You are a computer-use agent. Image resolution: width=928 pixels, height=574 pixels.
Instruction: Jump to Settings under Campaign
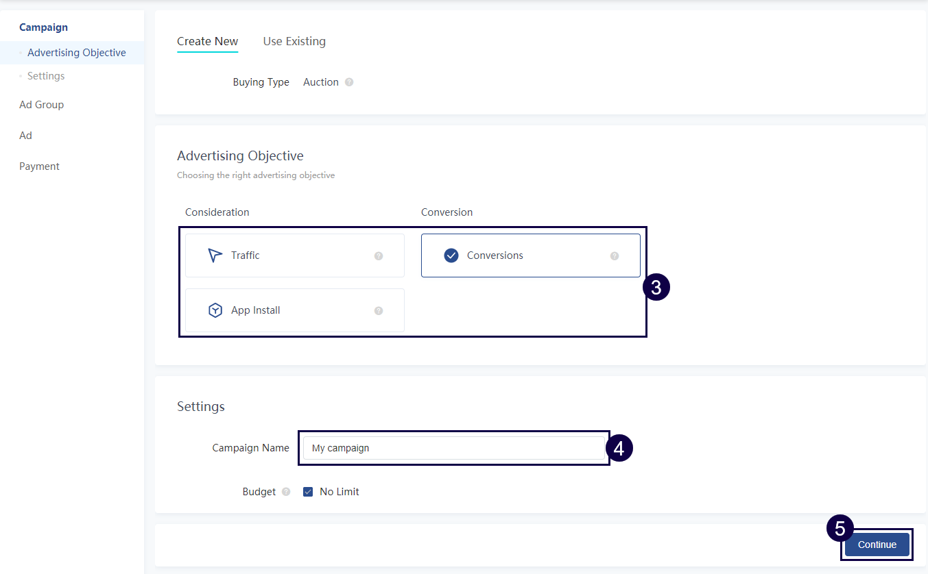pyautogui.click(x=46, y=76)
